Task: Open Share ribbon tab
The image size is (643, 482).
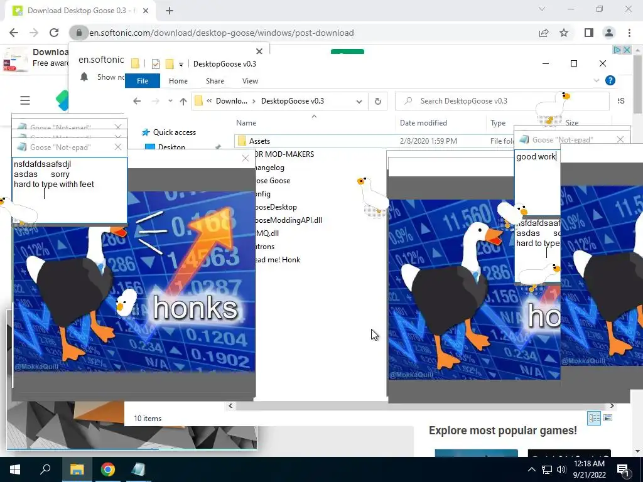Action: 215,81
